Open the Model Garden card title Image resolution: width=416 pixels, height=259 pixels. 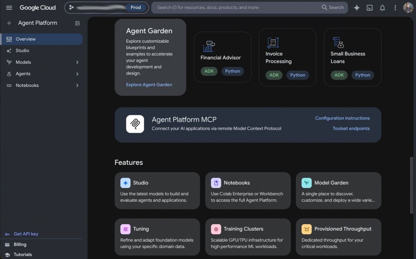(331, 183)
